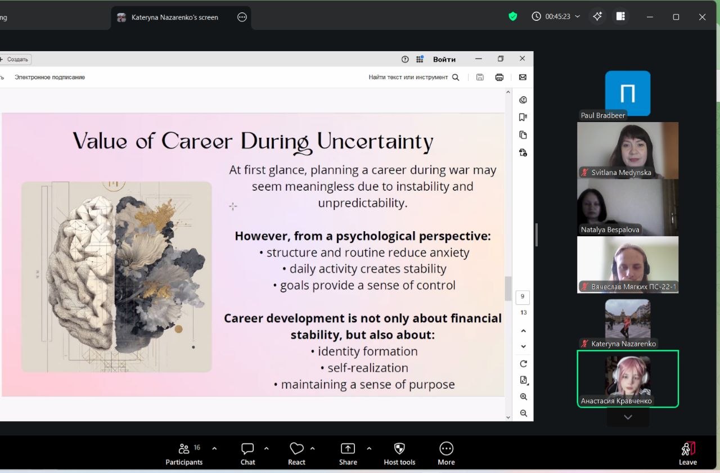Screen dimensions: 720x473
Task: Expand the Participants options arrow
Action: (214, 448)
